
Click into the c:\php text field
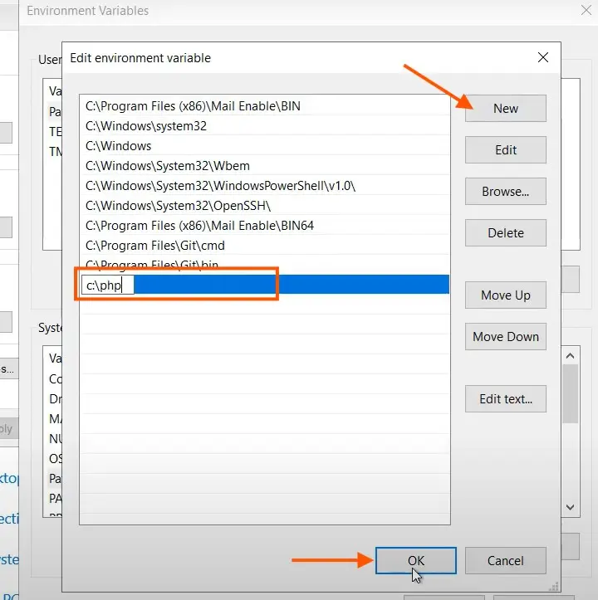pos(108,285)
